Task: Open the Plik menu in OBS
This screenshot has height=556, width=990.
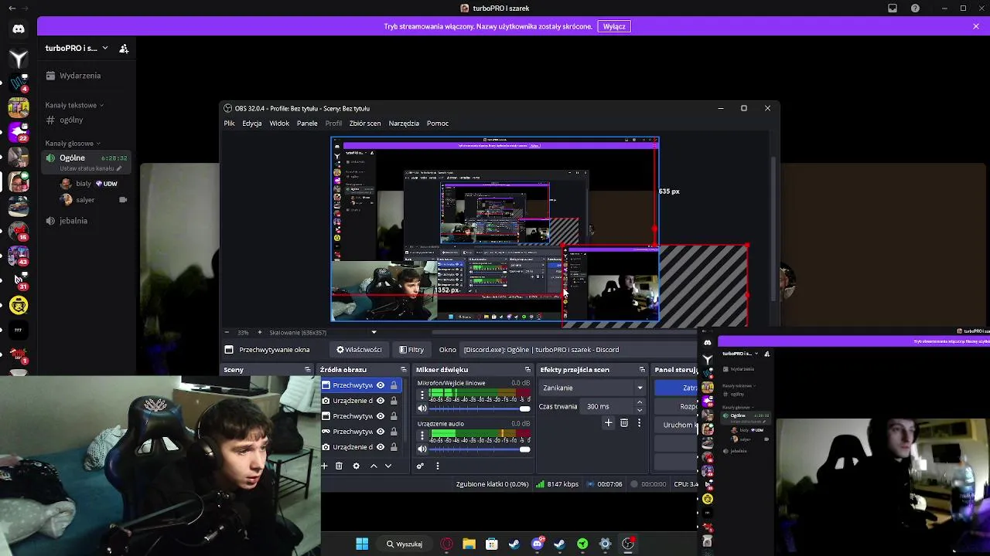Action: coord(230,124)
